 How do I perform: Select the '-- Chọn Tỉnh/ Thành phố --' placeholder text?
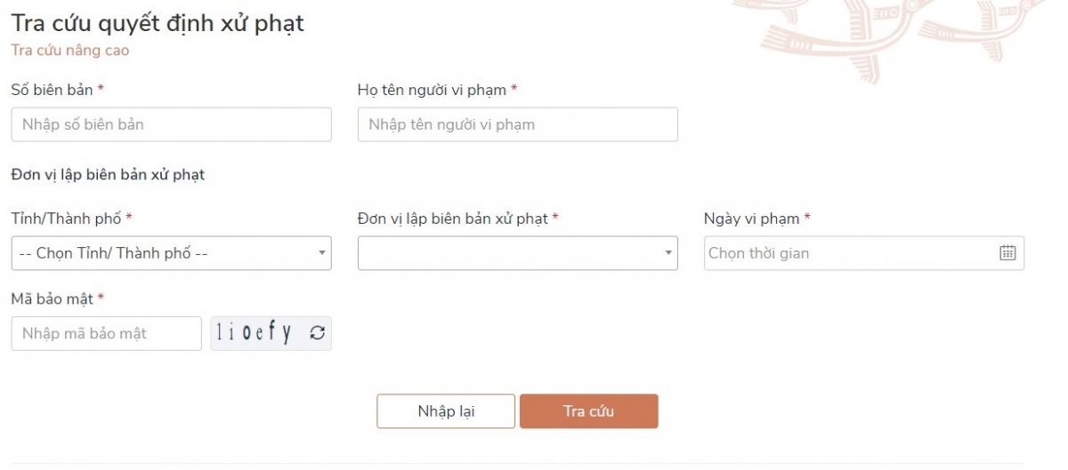click(x=113, y=253)
